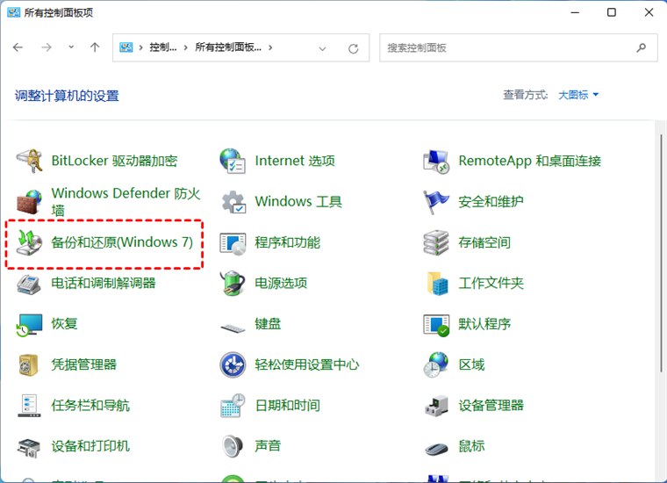This screenshot has width=667, height=483.
Task: Click the 声音 speaker icon
Action: coord(233,446)
